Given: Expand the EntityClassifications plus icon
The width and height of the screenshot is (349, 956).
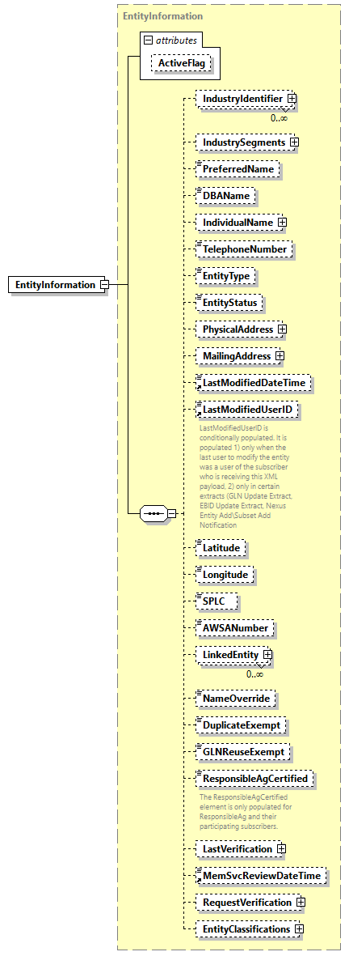Looking at the screenshot, I should [x=299, y=928].
